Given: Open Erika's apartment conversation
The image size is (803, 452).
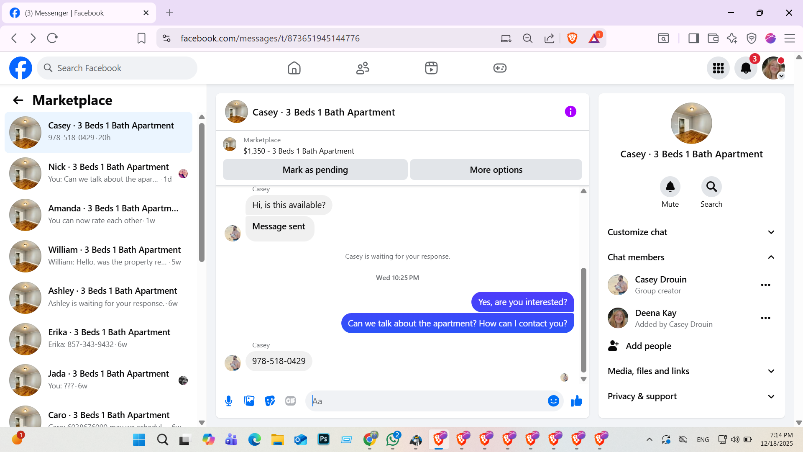Looking at the screenshot, I should (x=98, y=339).
